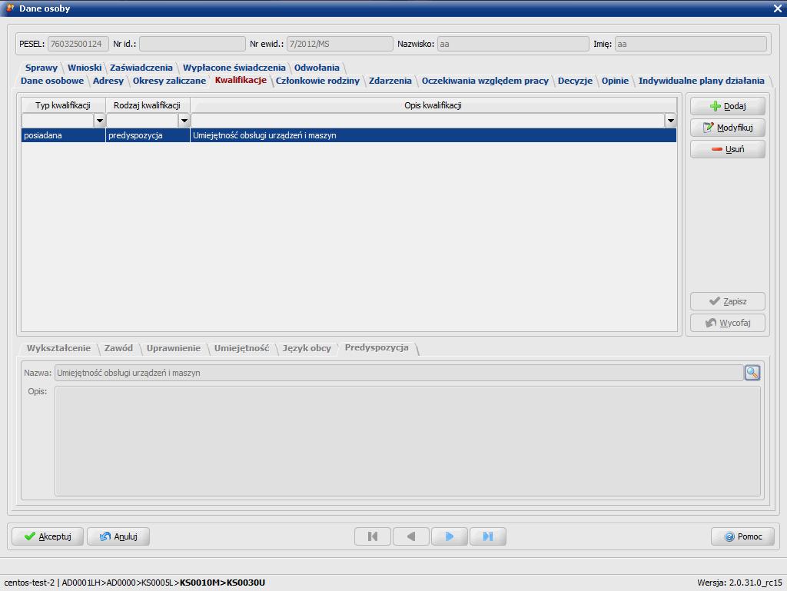Switch to the Okresy zaliczane tab
The image size is (787, 591).
tap(169, 80)
